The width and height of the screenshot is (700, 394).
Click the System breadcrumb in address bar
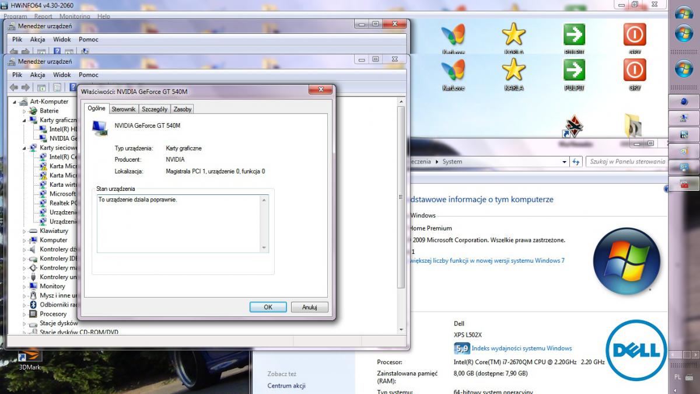click(452, 162)
